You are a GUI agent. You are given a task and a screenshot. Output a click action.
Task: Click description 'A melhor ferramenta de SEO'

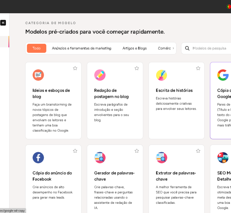coord(176,195)
